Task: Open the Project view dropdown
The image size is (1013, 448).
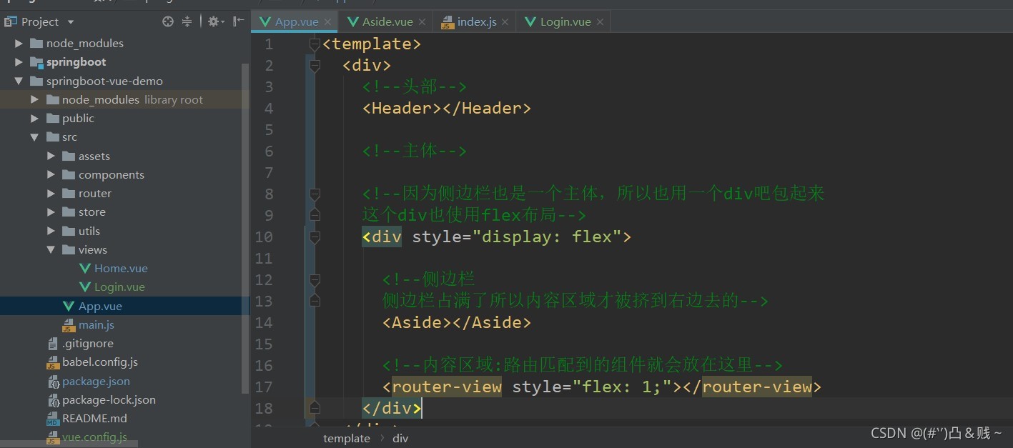Action: coord(70,22)
